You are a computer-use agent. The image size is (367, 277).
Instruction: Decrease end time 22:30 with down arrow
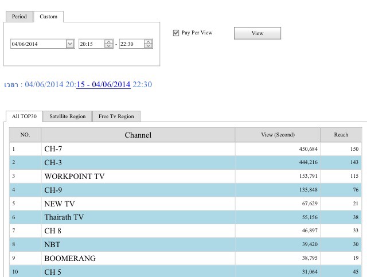pos(148,46)
